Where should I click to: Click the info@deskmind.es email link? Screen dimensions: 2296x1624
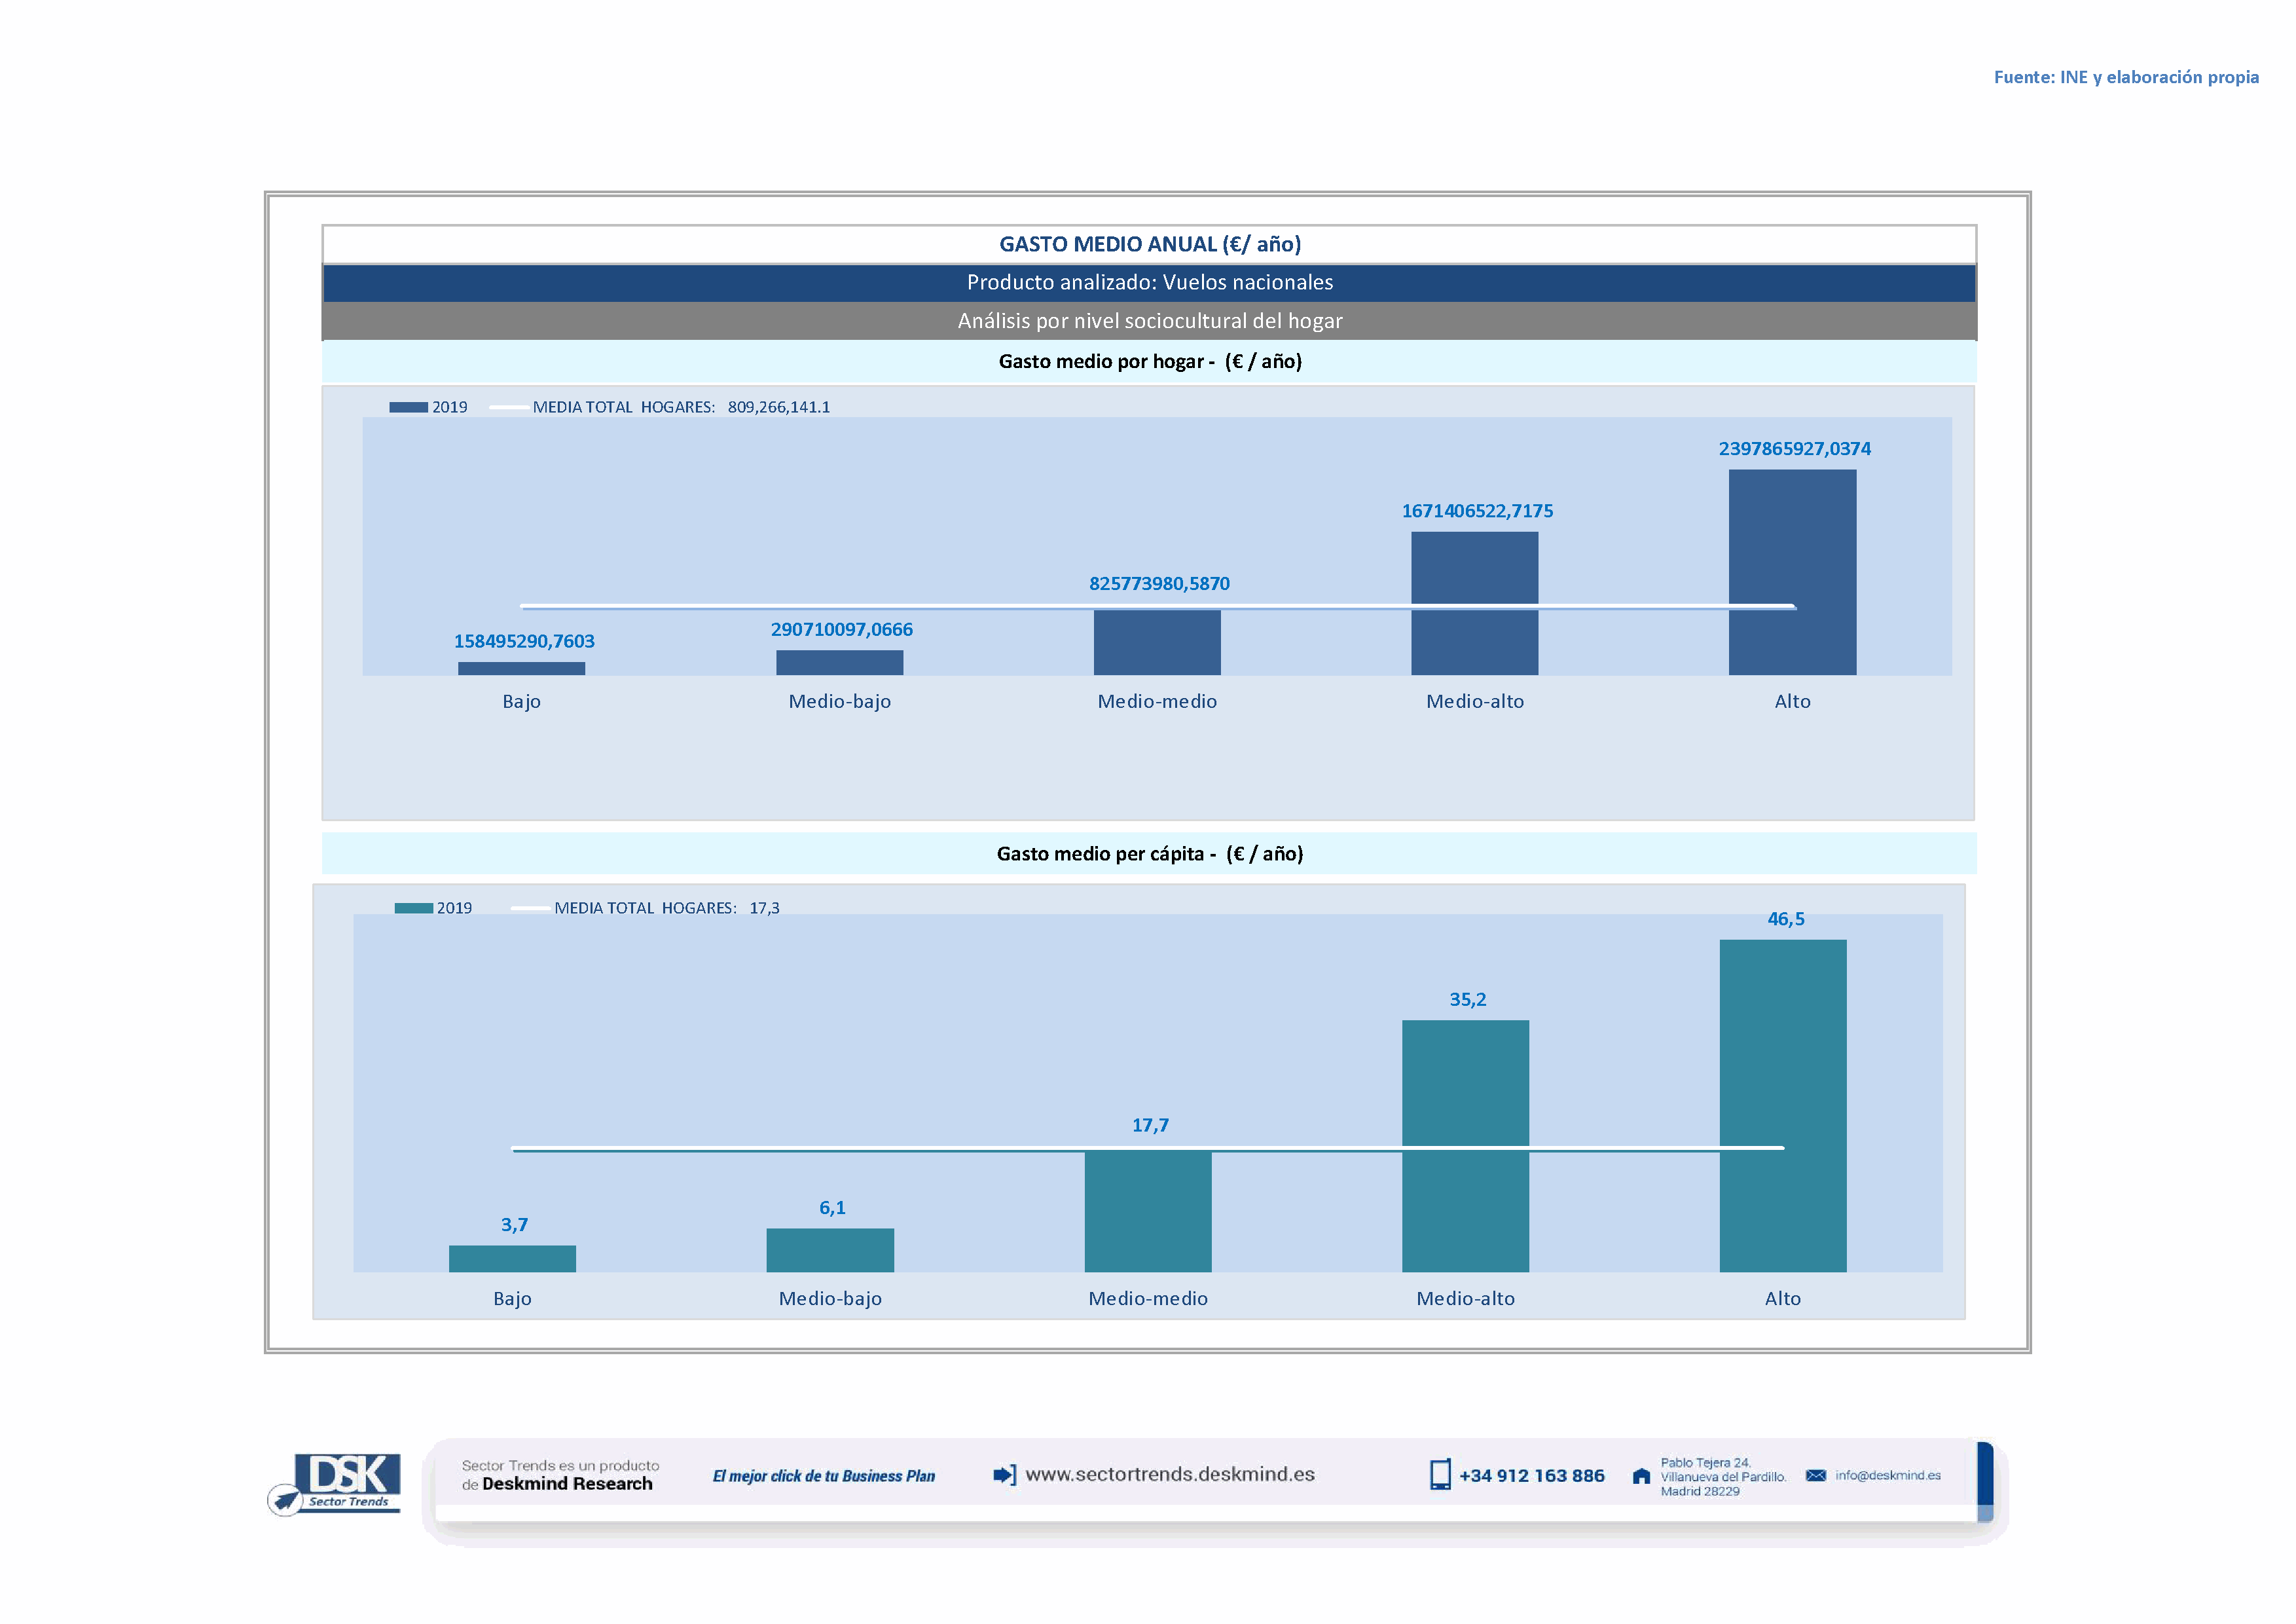tap(1887, 1476)
